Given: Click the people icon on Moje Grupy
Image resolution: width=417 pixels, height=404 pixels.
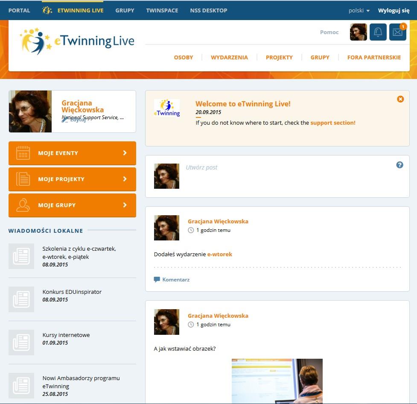Looking at the screenshot, I should (23, 205).
